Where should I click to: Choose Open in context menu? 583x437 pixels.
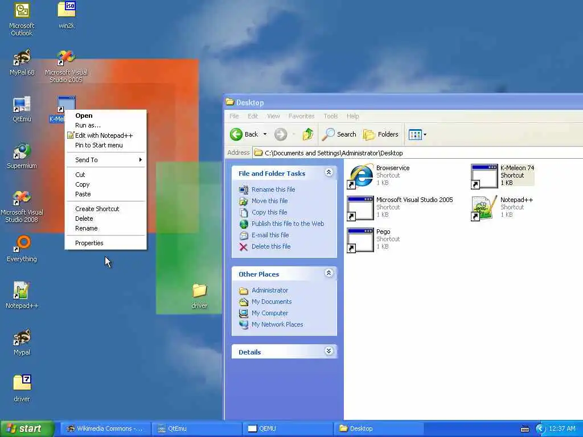click(x=105, y=116)
